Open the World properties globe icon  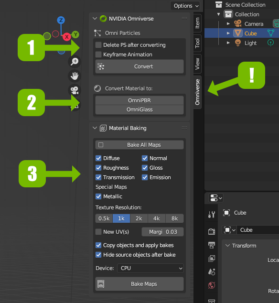coord(212,285)
